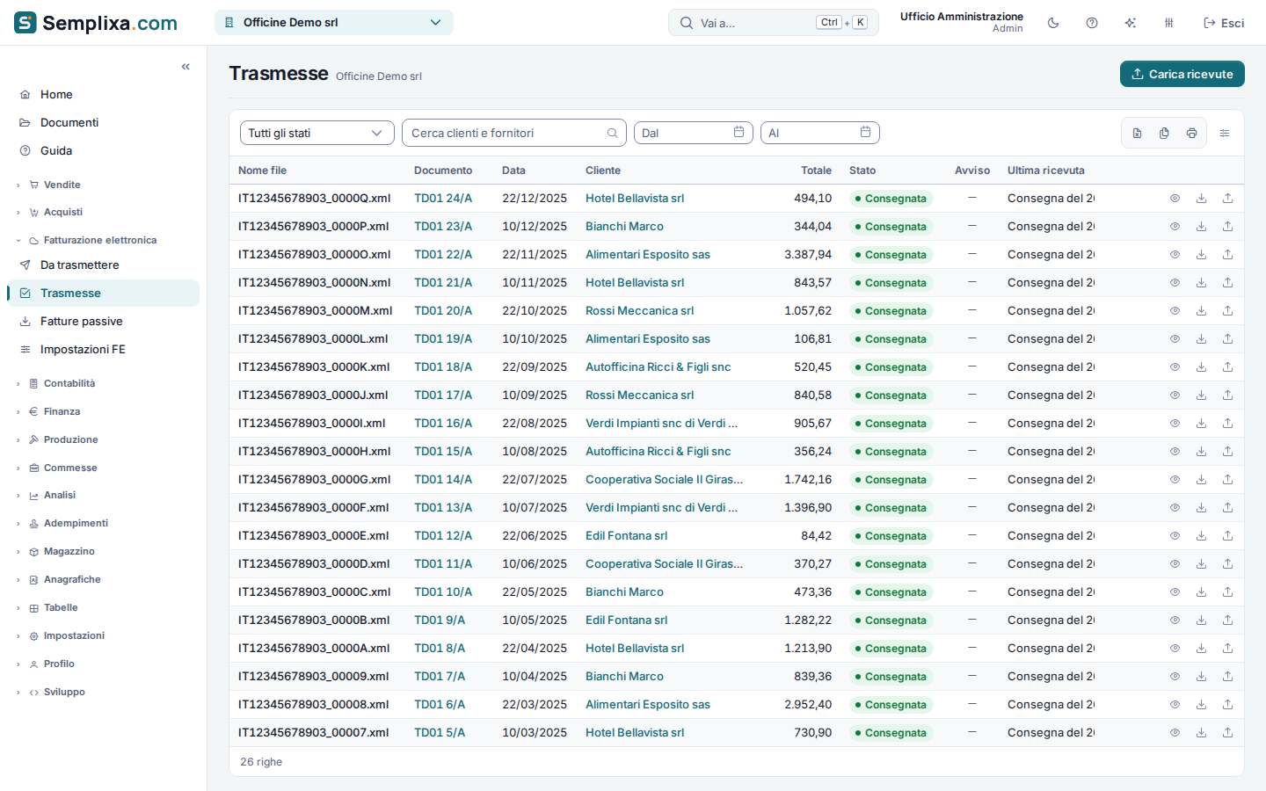1266x791 pixels.
Task: Collapse the sidebar with the double chevron
Action: (x=186, y=67)
